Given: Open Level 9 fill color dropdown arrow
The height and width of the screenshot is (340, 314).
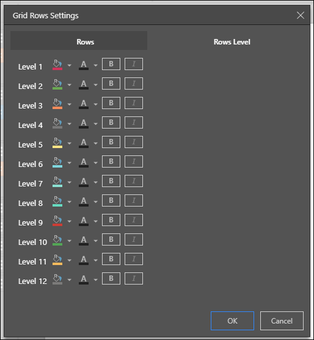Looking at the screenshot, I should tap(70, 221).
